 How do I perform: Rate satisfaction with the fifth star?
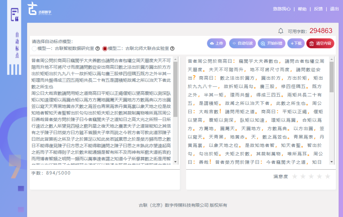coord(328,176)
